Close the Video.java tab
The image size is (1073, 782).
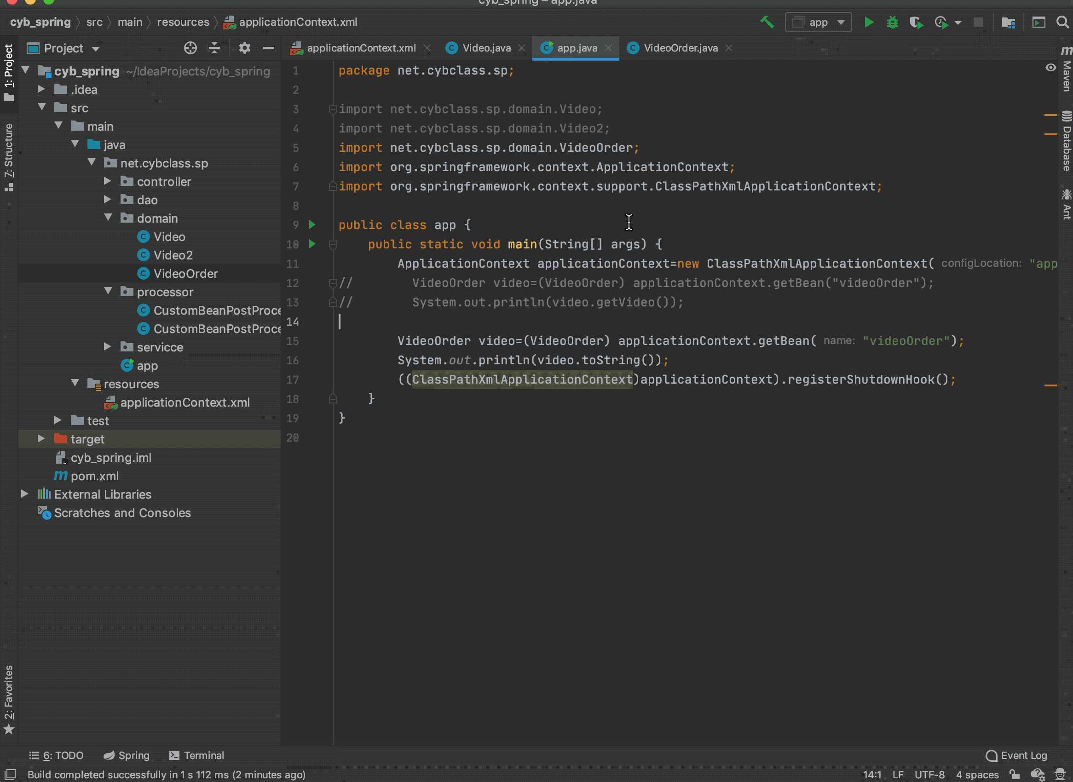click(x=522, y=48)
